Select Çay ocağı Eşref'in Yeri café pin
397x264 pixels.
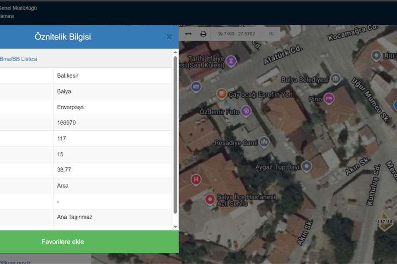(x=222, y=94)
